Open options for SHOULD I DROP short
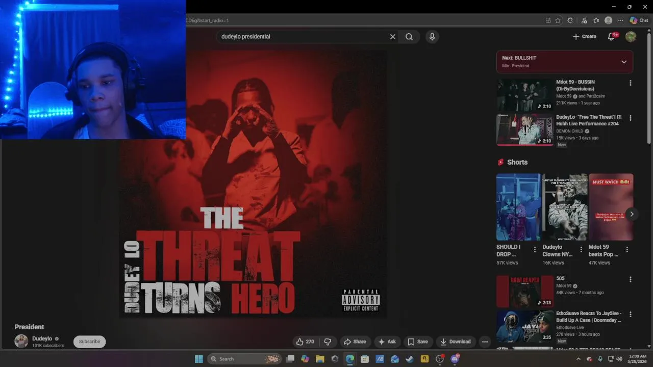 535,249
